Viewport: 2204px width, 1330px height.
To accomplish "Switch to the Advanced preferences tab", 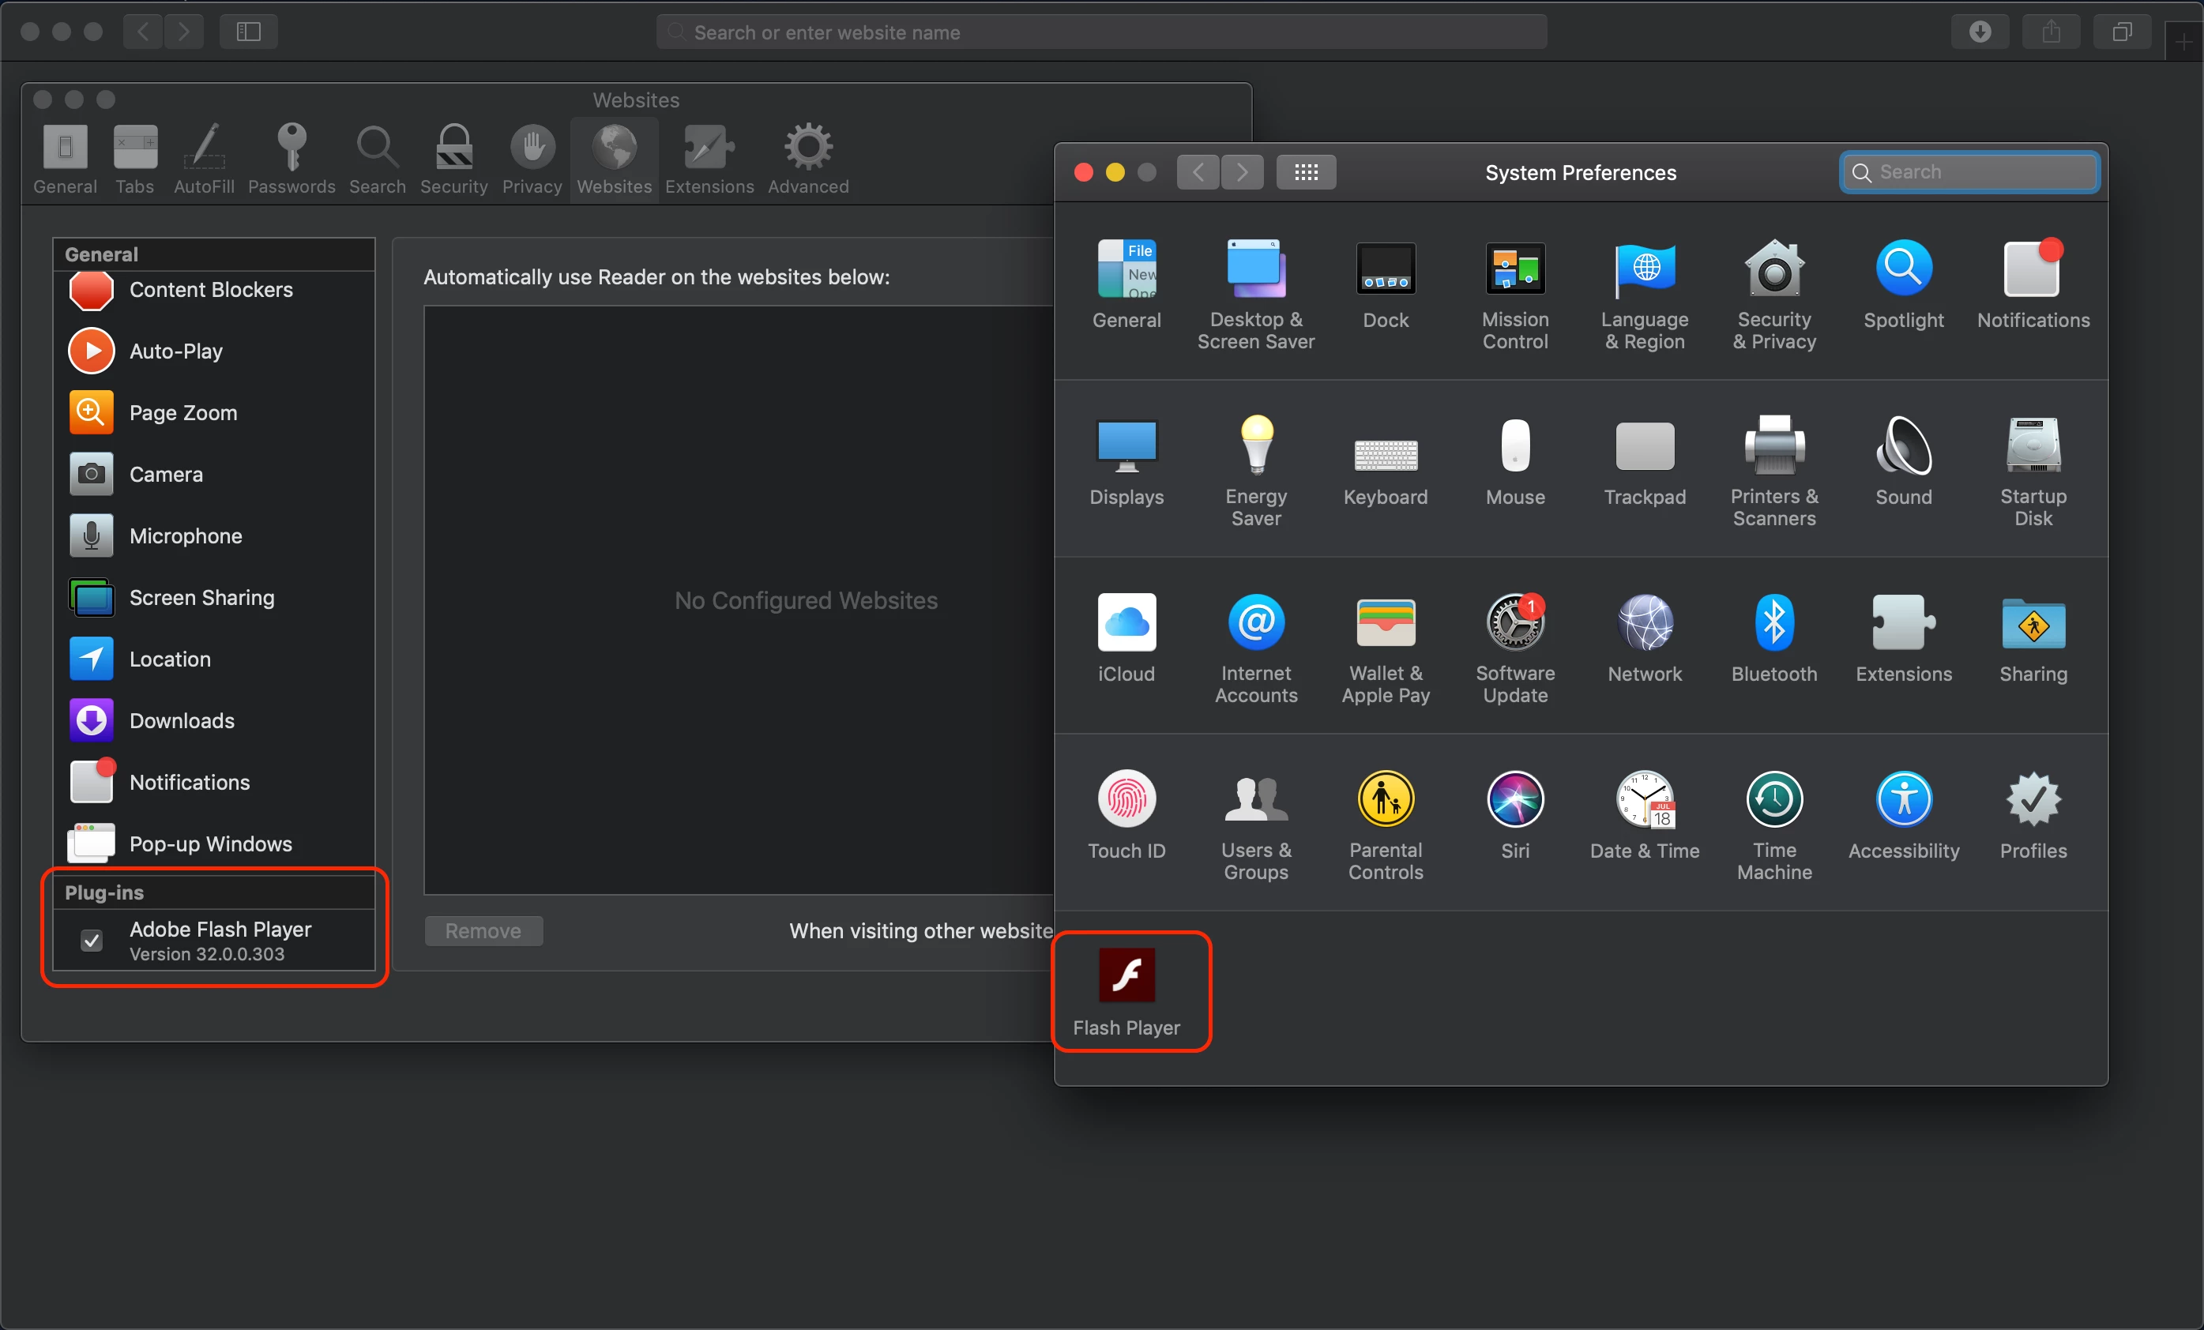I will pos(807,158).
